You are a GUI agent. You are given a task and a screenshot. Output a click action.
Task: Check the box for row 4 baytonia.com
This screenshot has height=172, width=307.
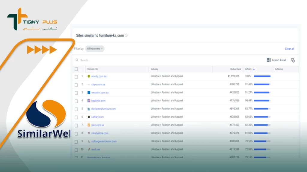point(76,101)
